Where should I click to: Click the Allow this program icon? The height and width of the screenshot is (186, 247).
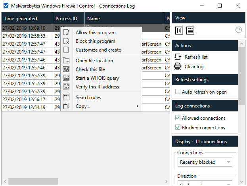coord(66,32)
